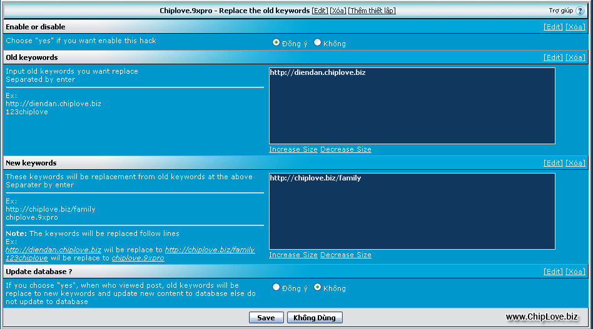The image size is (593, 329).
Task: Click the Save button
Action: [x=266, y=318]
